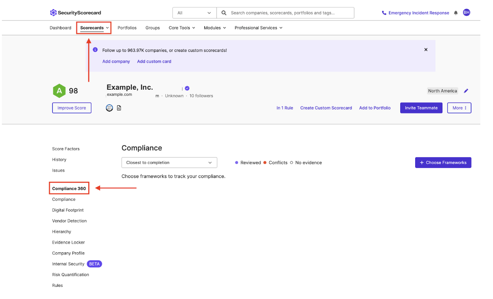Open Company Profile in the sidebar
This screenshot has height=299, width=493.
pyautogui.click(x=68, y=253)
